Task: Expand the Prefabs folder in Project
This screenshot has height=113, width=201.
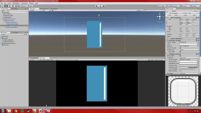Action: tap(1, 37)
